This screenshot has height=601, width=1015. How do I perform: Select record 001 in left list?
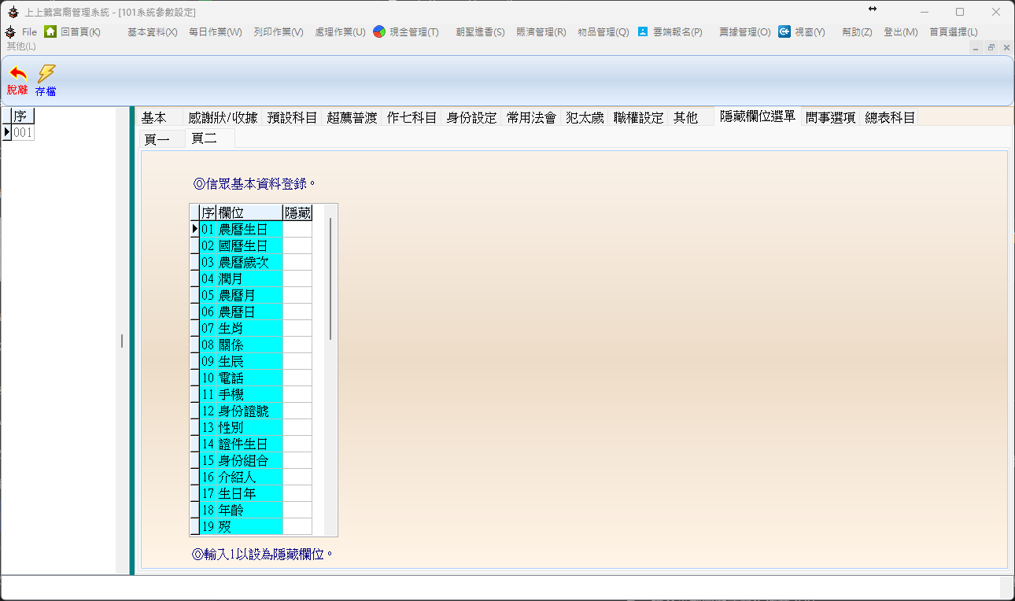coord(23,133)
